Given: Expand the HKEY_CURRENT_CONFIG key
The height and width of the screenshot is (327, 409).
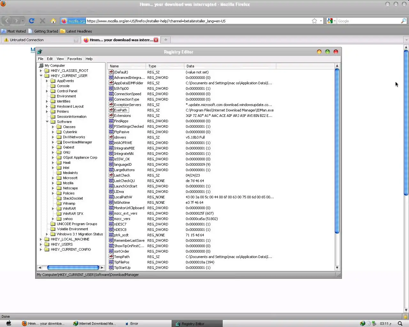Looking at the screenshot, I should 41,249.
